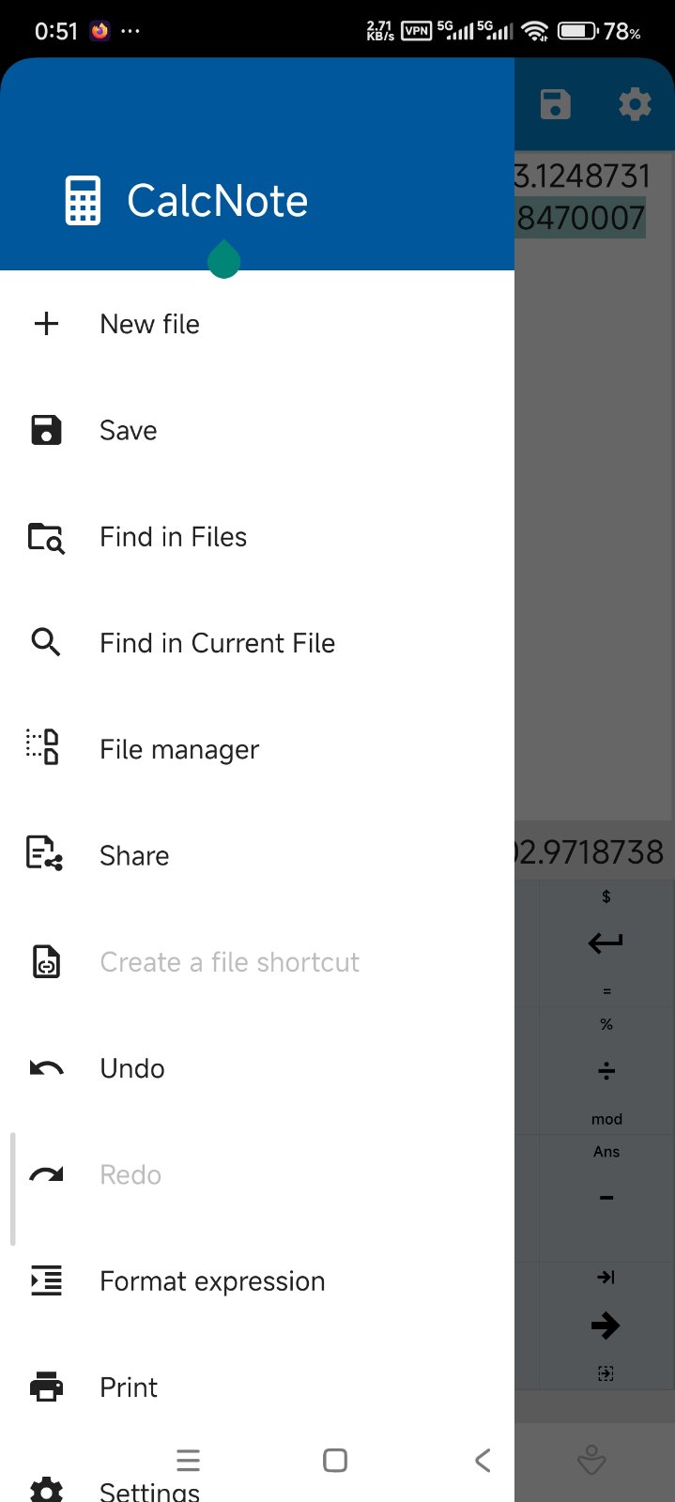Viewport: 675px width, 1502px height.
Task: Click the Save floppy disk icon in drawer
Action: click(x=46, y=430)
